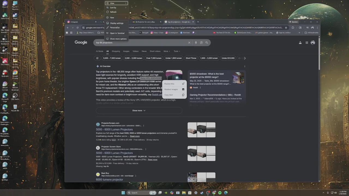
Task: Open the More dropdown in search tabs
Action: [167, 51]
